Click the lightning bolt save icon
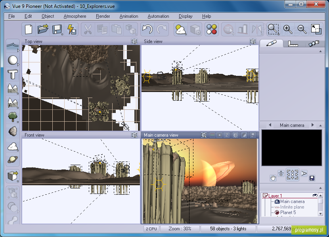This screenshot has width=329, height=237. pyautogui.click(x=71, y=29)
